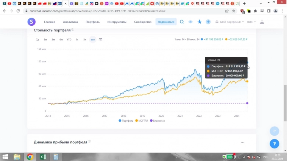
Task: Go back with browser back arrow
Action: click(x=5, y=11)
